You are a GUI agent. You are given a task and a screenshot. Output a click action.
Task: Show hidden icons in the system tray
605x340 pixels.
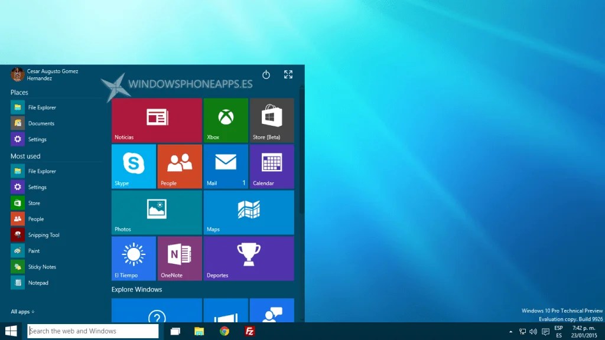coord(510,331)
